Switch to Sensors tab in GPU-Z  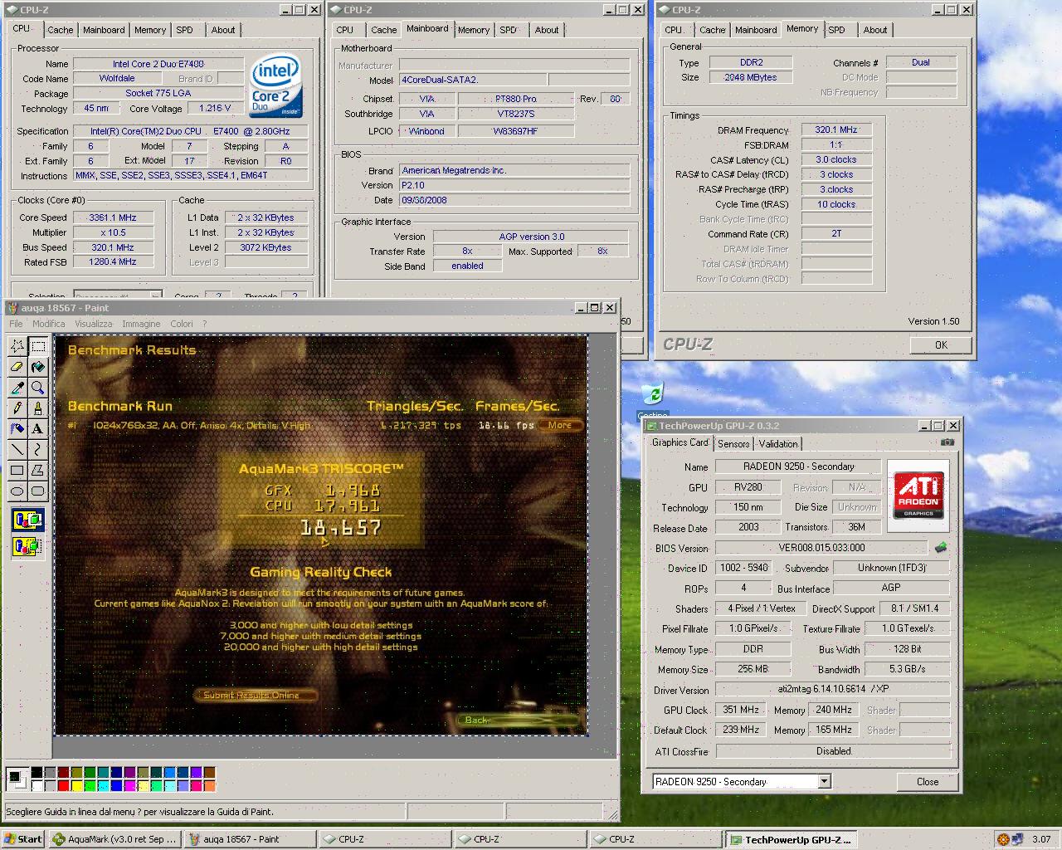coord(733,444)
